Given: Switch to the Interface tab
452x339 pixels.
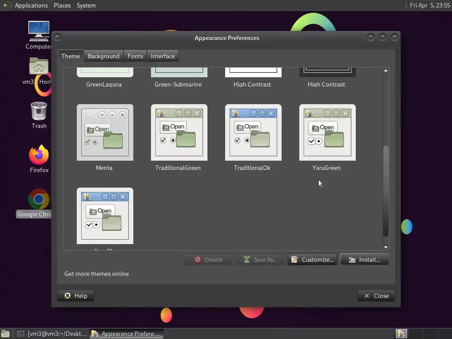Looking at the screenshot, I should point(162,56).
